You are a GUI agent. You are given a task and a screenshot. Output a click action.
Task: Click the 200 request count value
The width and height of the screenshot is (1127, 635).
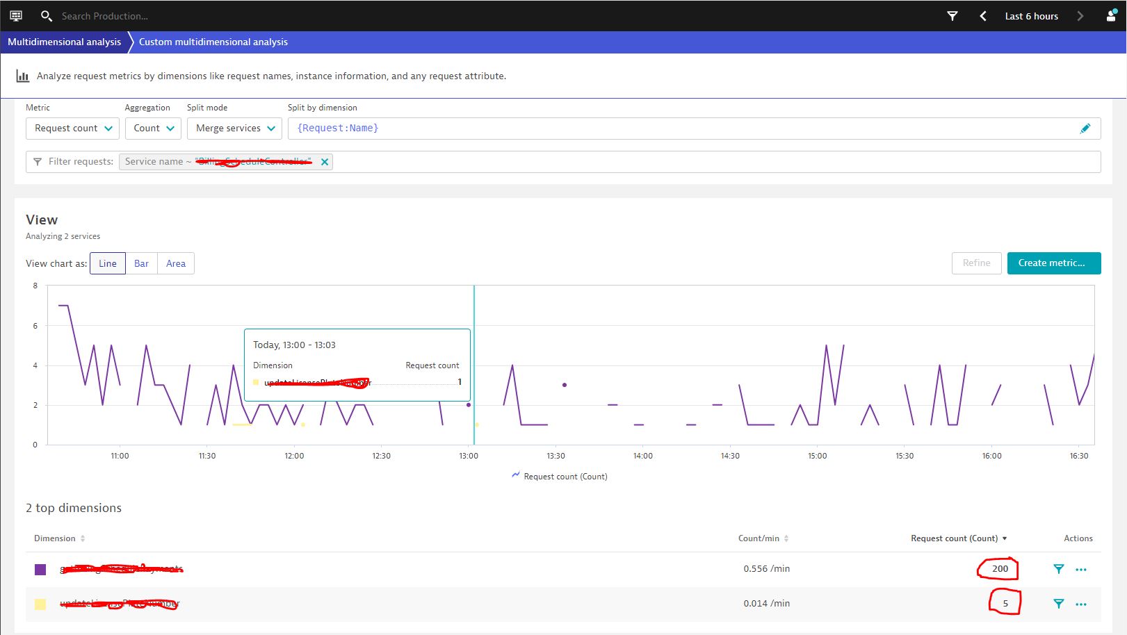point(1000,568)
